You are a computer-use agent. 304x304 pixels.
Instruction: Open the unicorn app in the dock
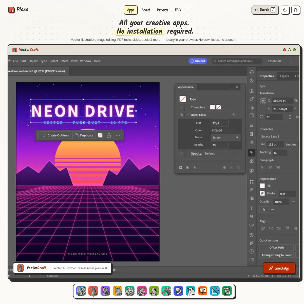tap(142, 291)
